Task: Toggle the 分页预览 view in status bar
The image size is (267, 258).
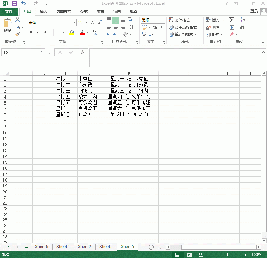Action: point(201,254)
